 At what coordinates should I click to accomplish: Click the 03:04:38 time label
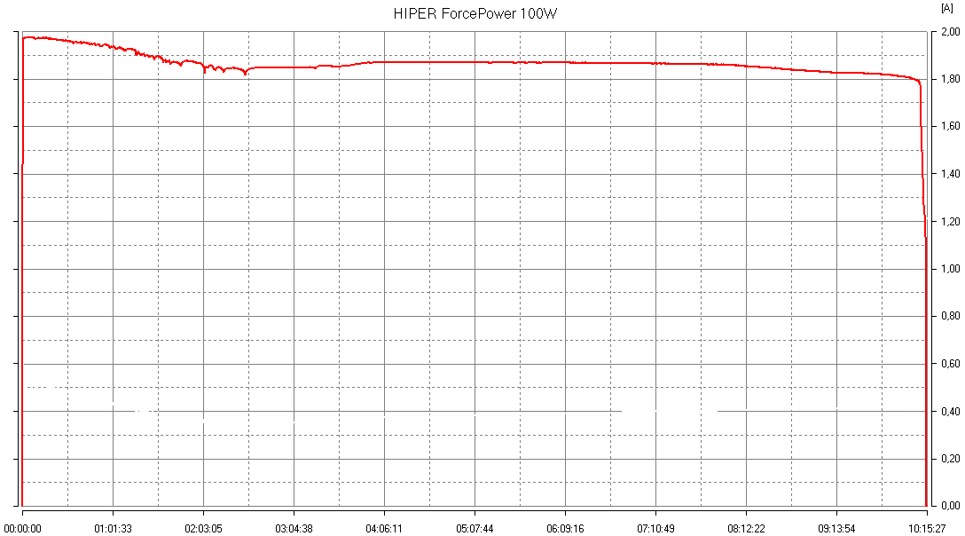(x=294, y=529)
